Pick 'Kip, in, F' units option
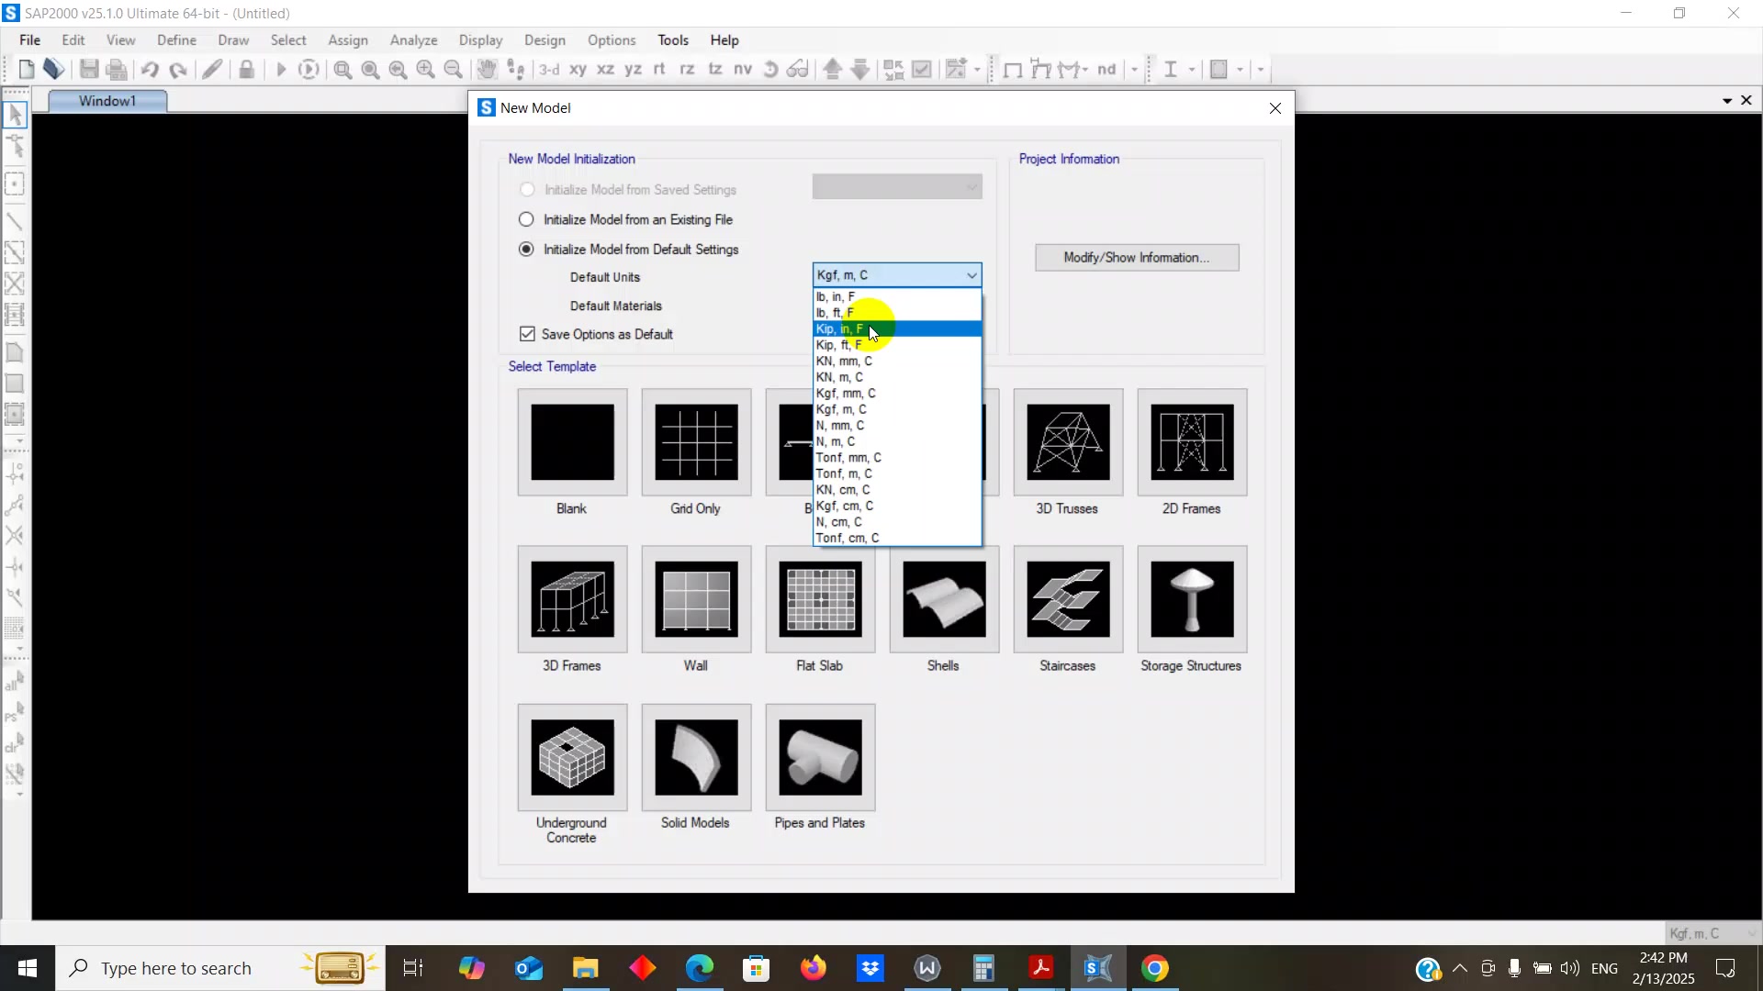 (x=897, y=328)
